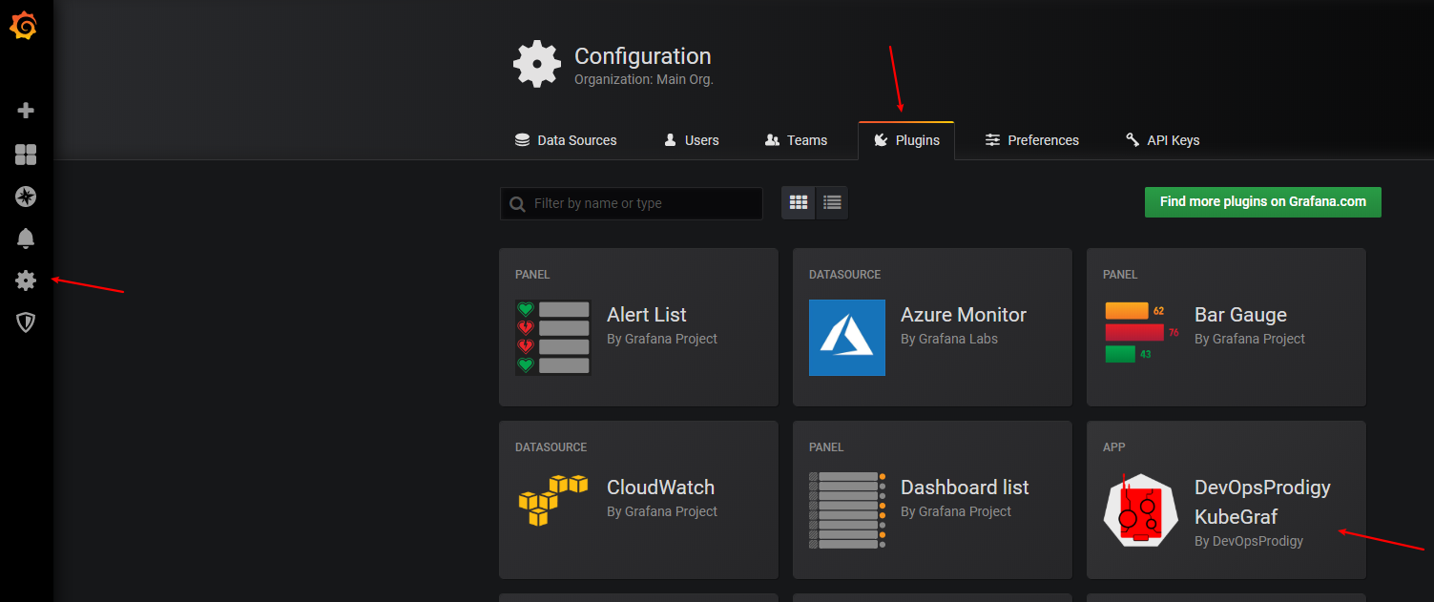Click the CloudWatch yellow cubes icon

pos(553,500)
